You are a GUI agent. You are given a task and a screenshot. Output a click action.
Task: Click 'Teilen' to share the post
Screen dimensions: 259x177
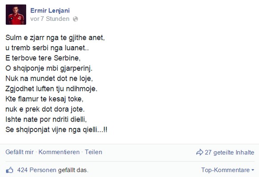pyautogui.click(x=93, y=152)
